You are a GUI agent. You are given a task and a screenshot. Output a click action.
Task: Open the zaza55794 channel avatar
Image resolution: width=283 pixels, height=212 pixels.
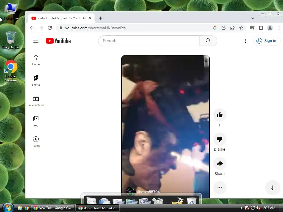click(x=130, y=192)
